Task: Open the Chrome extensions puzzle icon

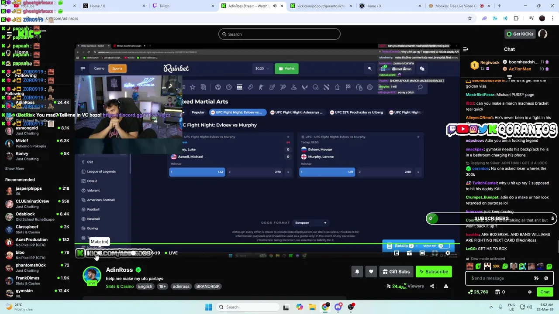Action: click(x=516, y=18)
